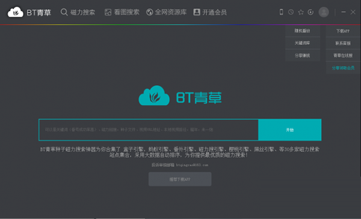Viewport: 361px width, 219px height.
Task: Click the teal 开始 button
Action: [289, 130]
